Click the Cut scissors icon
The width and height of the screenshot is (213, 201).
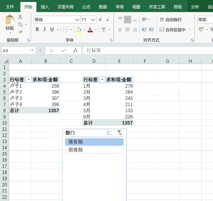[20, 17]
